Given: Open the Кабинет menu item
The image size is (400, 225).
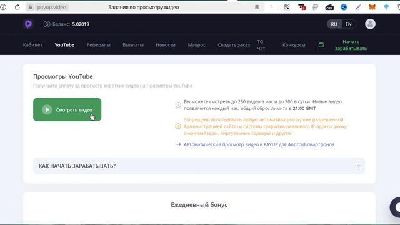Looking at the screenshot, I should coord(32,45).
